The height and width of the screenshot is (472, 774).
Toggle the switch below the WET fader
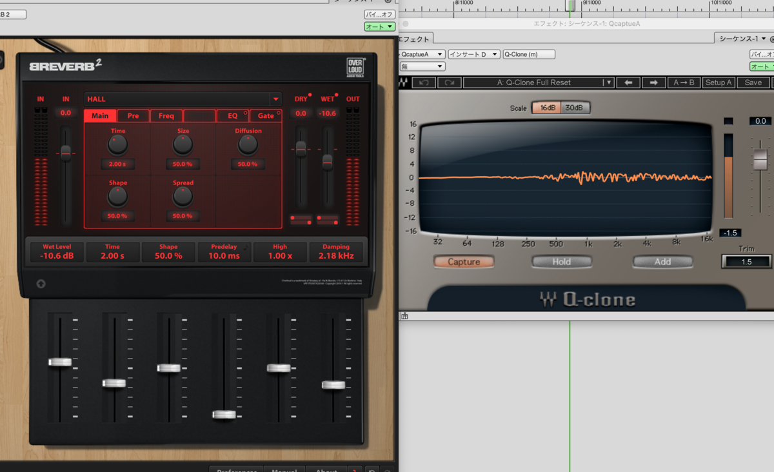328,220
